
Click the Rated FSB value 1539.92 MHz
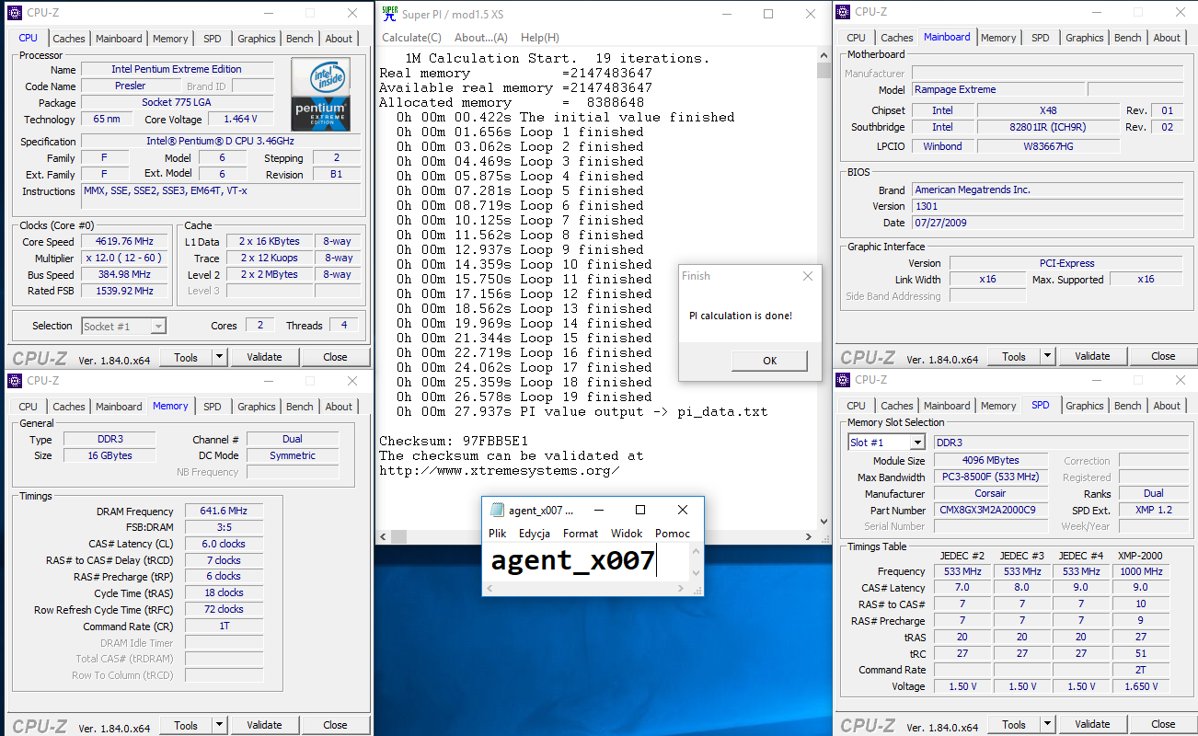click(x=125, y=292)
